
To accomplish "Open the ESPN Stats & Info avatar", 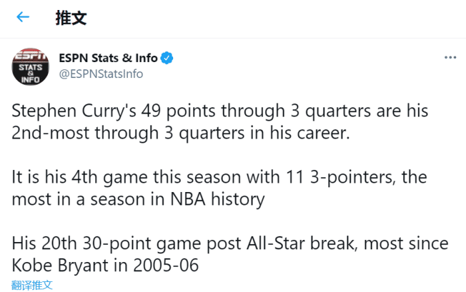I will click(x=29, y=67).
